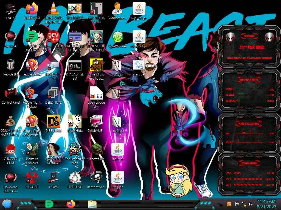281x210 pixels.
Task: Select the lwjgl.jar file
Action: tap(117, 178)
